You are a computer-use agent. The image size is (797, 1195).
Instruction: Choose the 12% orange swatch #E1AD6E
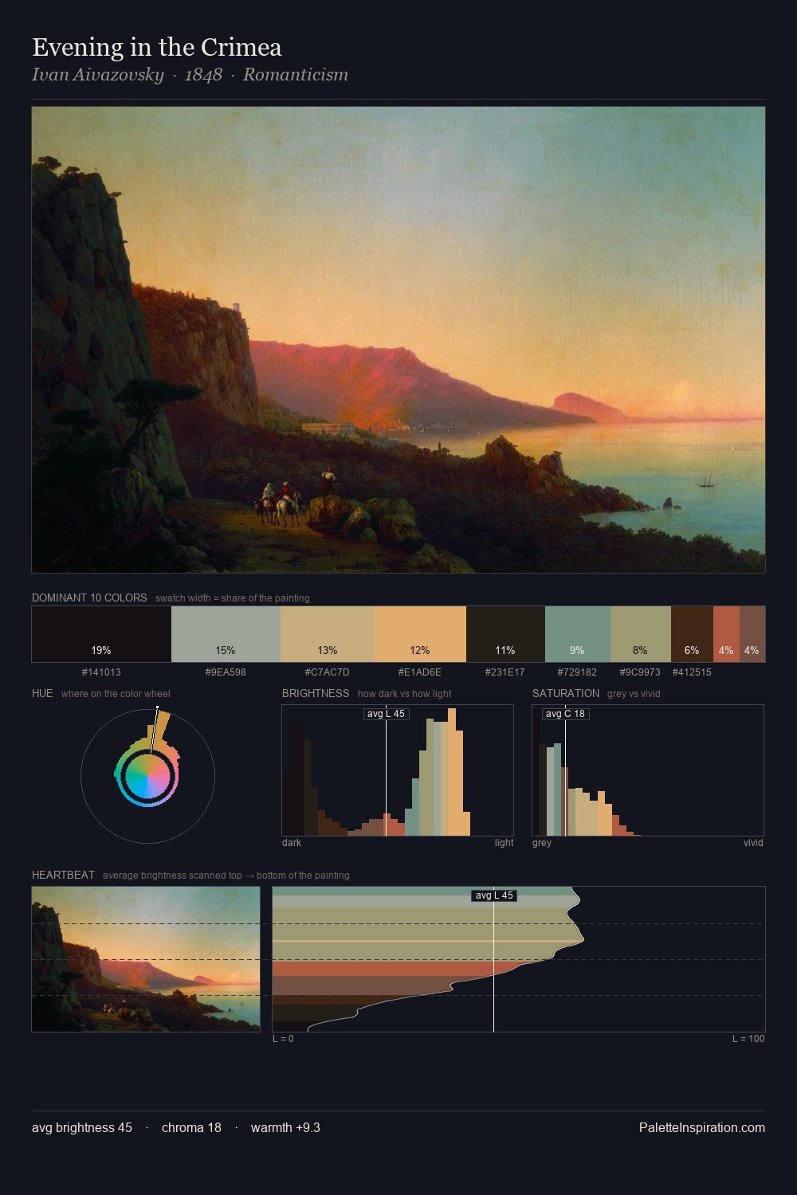pos(420,634)
